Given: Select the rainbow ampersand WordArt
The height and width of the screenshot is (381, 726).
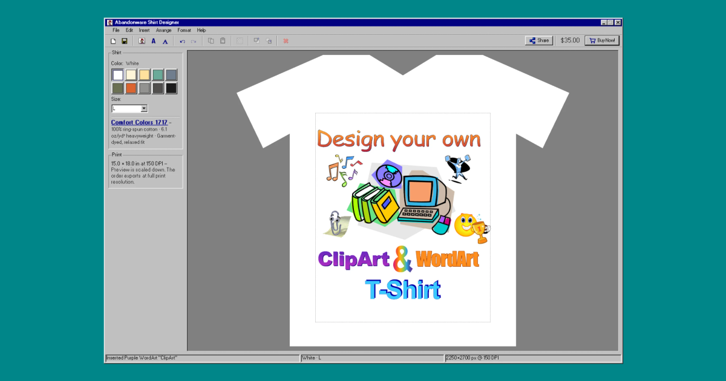Looking at the screenshot, I should [402, 259].
